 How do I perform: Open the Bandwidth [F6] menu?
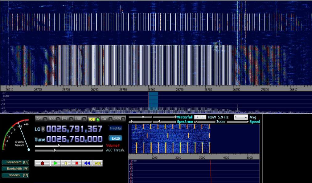(15, 169)
